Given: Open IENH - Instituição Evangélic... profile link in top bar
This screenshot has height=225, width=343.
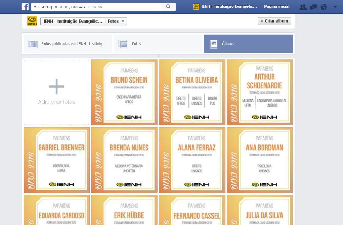Looking at the screenshot, I should (229, 7).
